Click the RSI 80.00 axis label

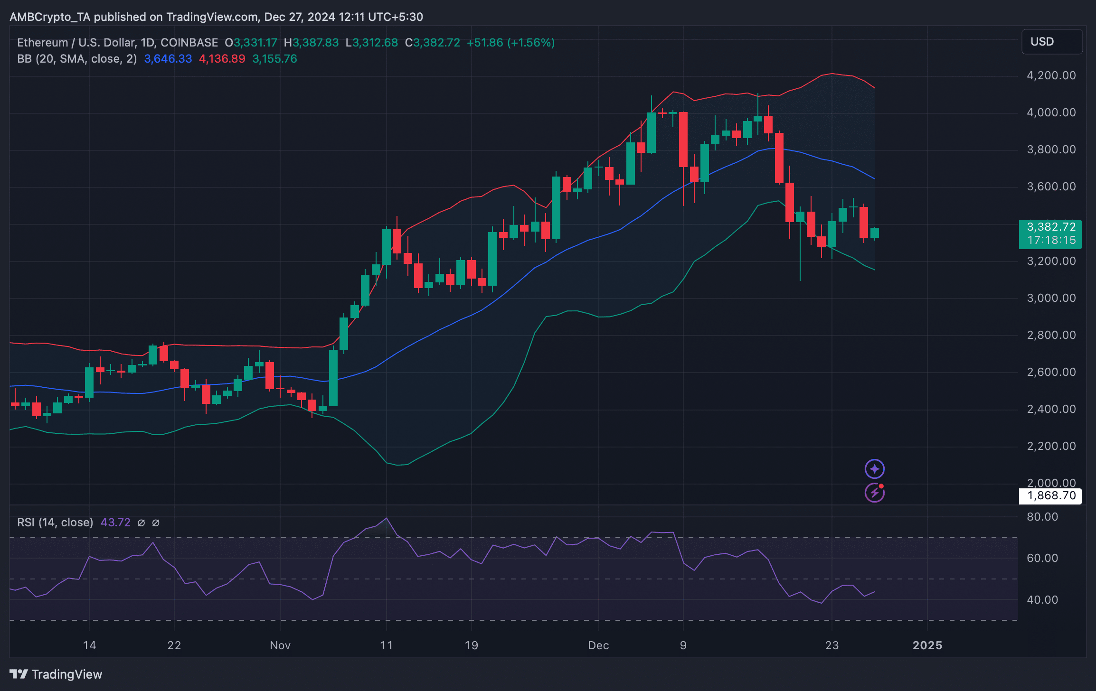pos(1042,517)
